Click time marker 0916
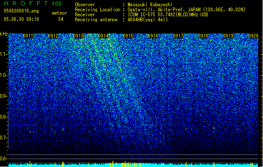Image resolution: width=263 pixels, height=167 pixels. pyautogui.click(x=153, y=36)
